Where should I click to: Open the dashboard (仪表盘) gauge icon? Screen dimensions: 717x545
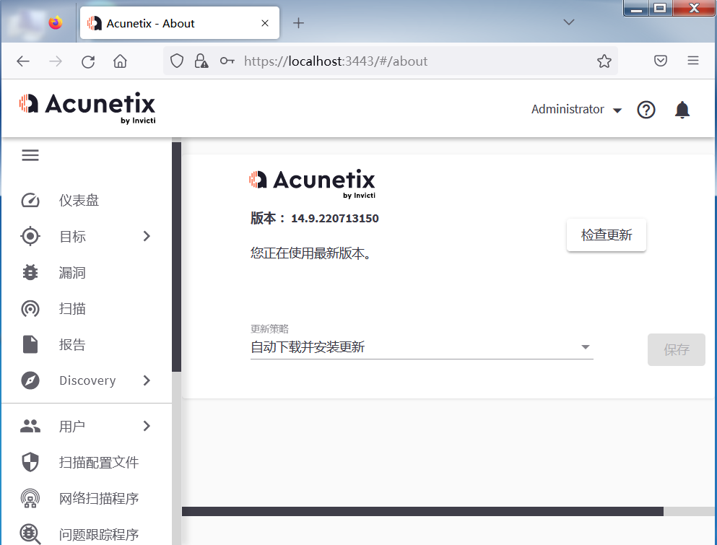pos(30,200)
